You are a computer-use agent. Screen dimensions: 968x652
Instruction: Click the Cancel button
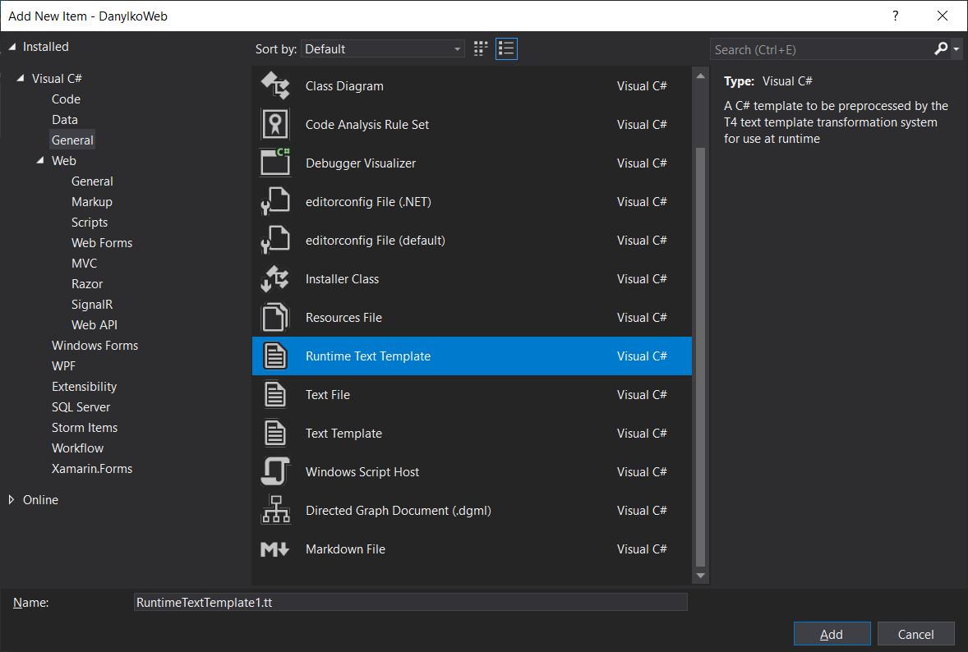point(915,634)
